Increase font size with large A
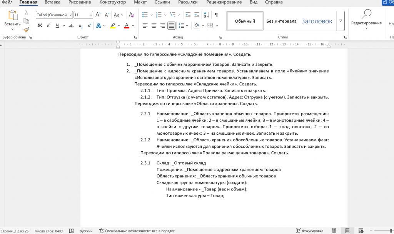 98,15
